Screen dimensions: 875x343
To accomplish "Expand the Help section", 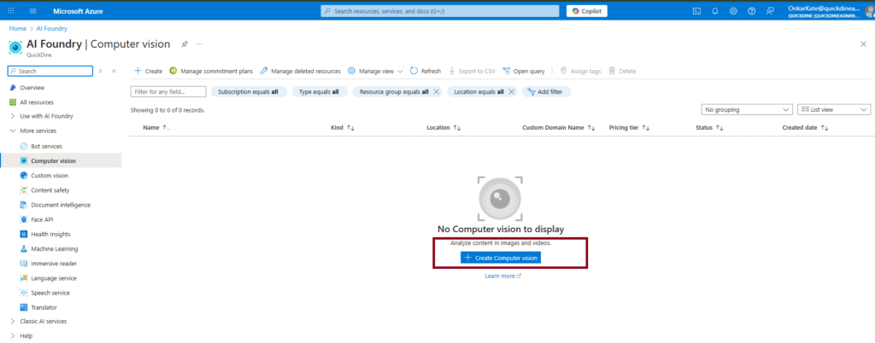I will tap(26, 336).
